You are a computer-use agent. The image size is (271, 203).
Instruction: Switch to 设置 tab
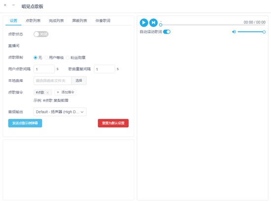tap(13, 21)
